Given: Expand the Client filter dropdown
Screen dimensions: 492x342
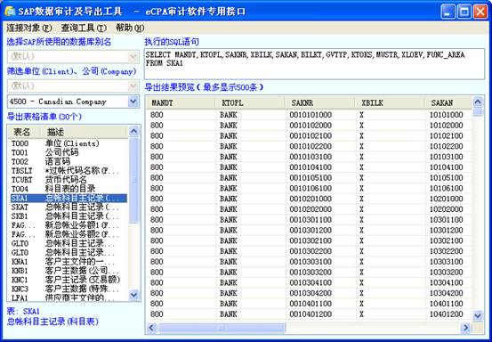Looking at the screenshot, I should pos(133,85).
